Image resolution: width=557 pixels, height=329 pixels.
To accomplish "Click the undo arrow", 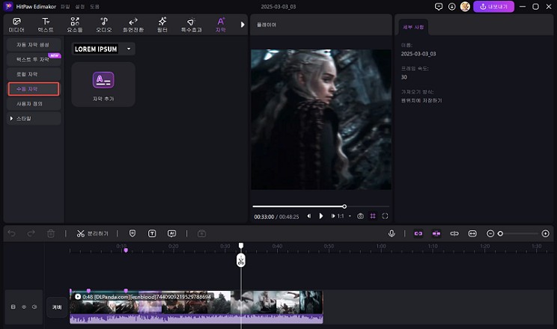I will click(x=12, y=233).
